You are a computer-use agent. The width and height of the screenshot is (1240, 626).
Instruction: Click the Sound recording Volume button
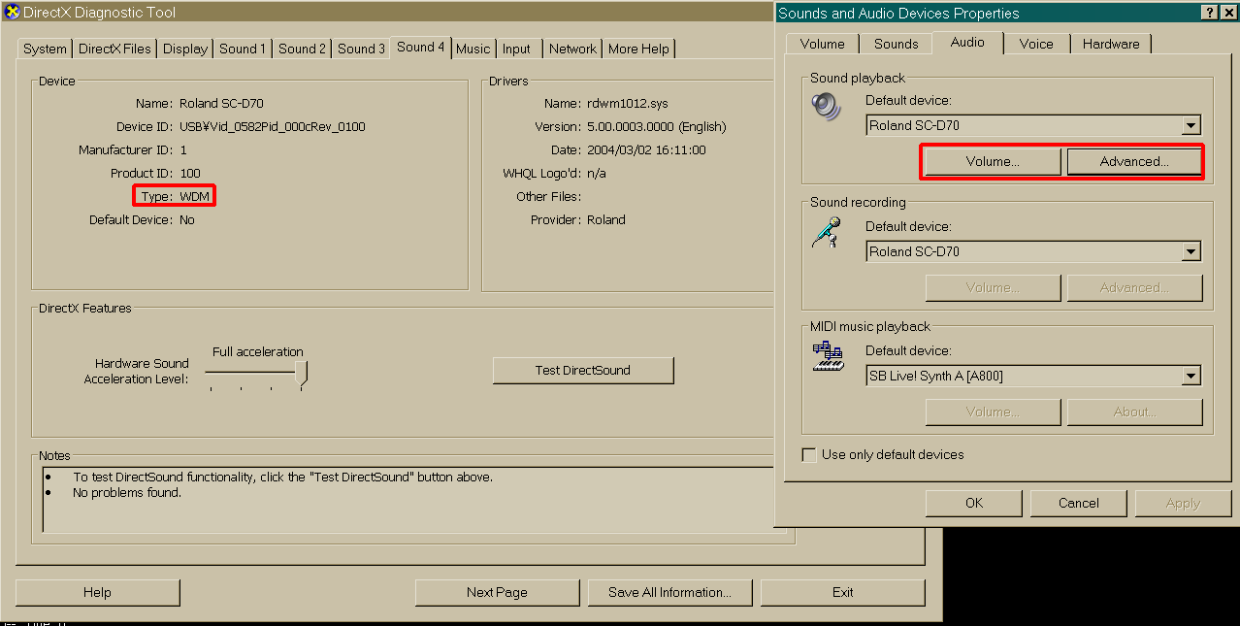(x=993, y=288)
